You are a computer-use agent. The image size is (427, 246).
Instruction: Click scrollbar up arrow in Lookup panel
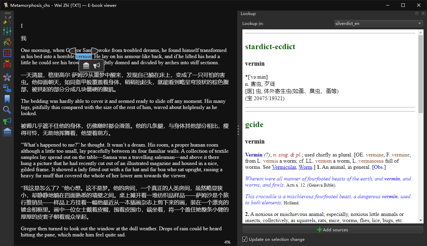click(x=421, y=32)
